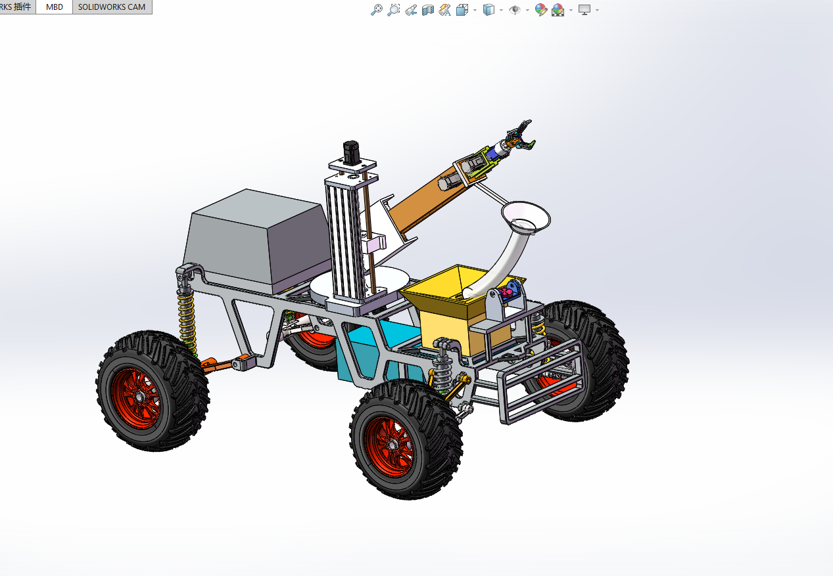This screenshot has height=576, width=833.
Task: Click View Settings monitor icon
Action: coord(584,10)
